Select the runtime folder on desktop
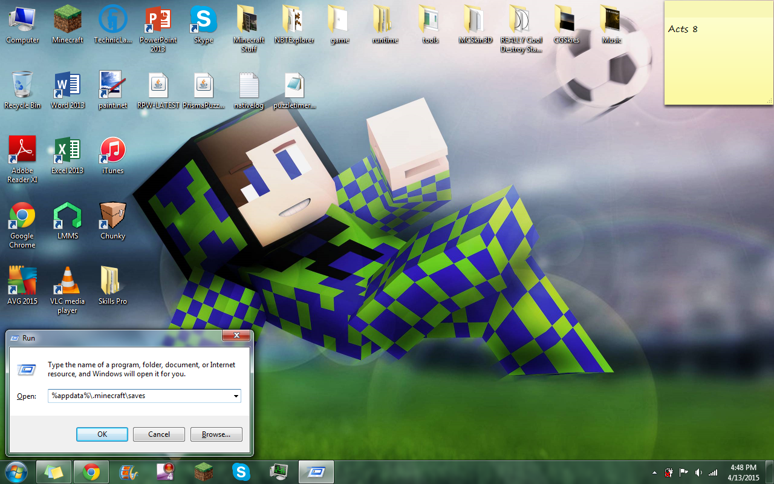Screen dimensions: 774x484 pos(385,24)
